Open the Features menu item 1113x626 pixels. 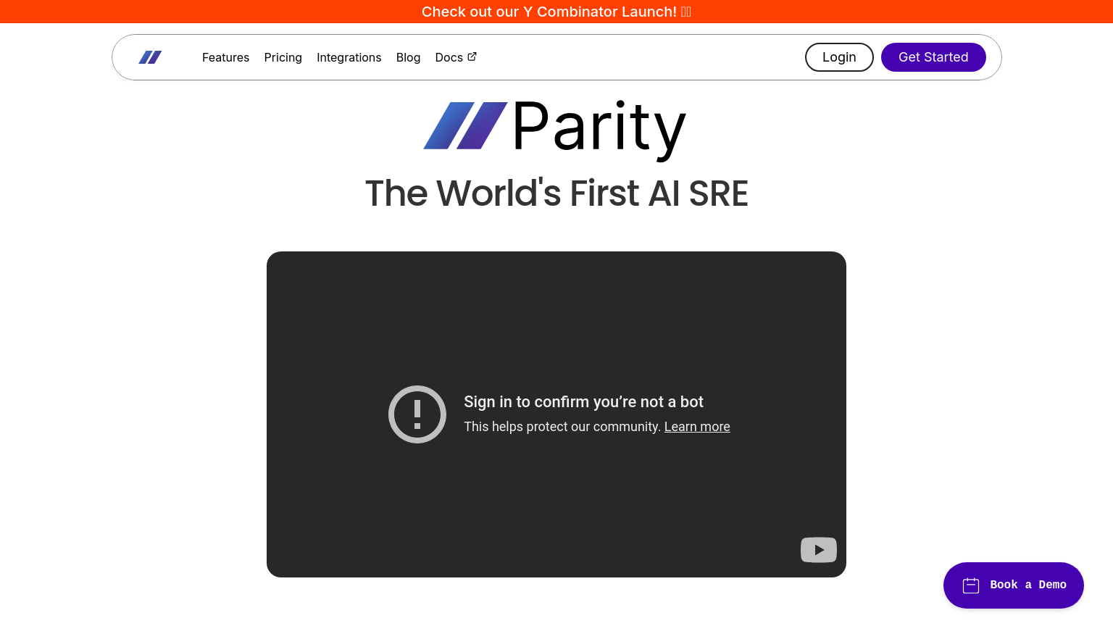tap(225, 57)
